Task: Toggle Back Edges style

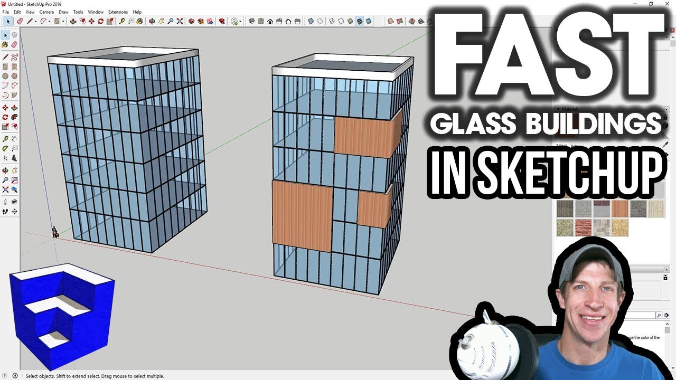Action: (321, 21)
